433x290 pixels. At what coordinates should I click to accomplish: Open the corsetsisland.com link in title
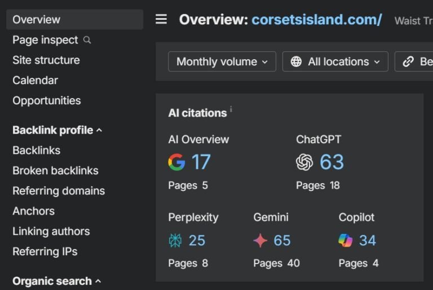pyautogui.click(x=316, y=20)
